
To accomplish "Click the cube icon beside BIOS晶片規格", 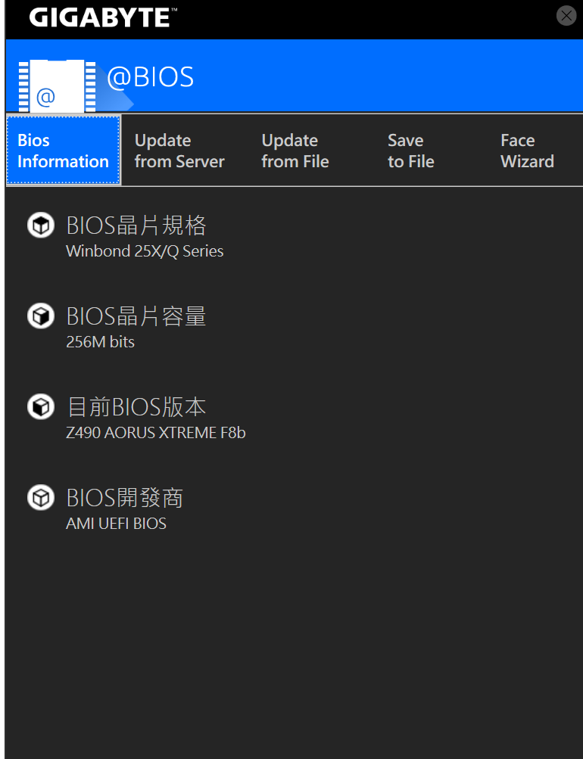I will coord(41,225).
